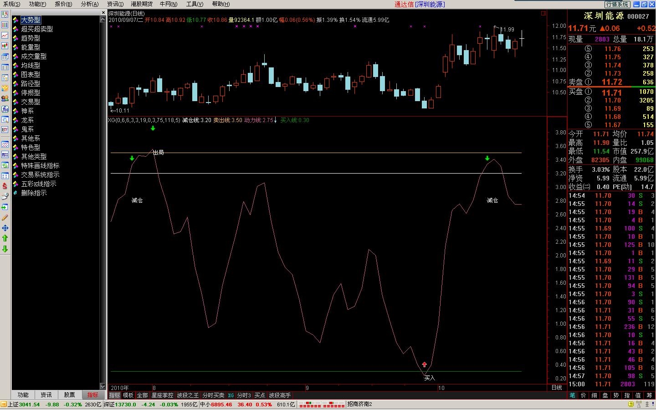Select the 停损型 indicator category
Image resolution: width=656 pixels, height=410 pixels.
click(31, 92)
